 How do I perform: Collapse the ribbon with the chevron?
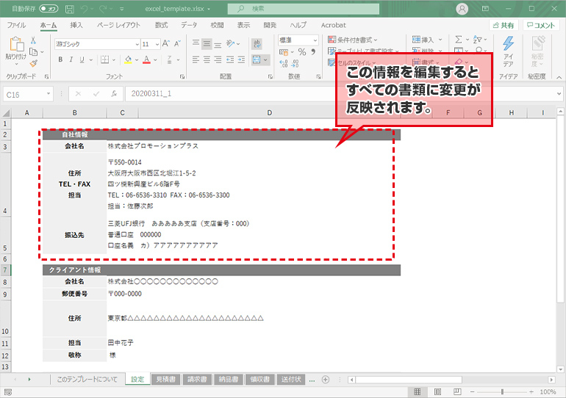(x=559, y=77)
